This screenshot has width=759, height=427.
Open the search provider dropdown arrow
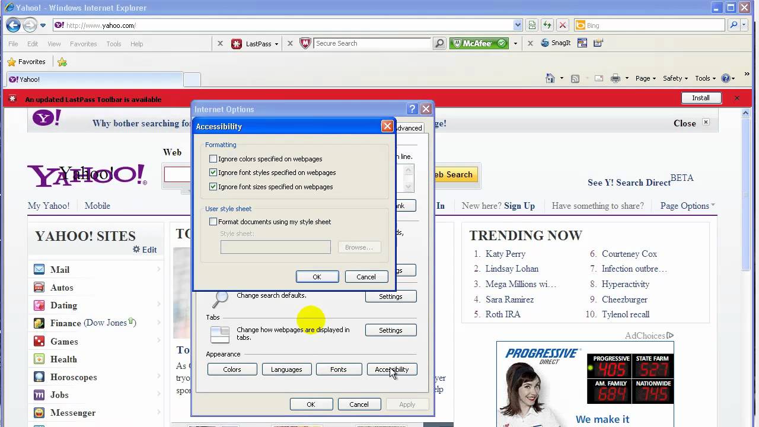click(744, 25)
